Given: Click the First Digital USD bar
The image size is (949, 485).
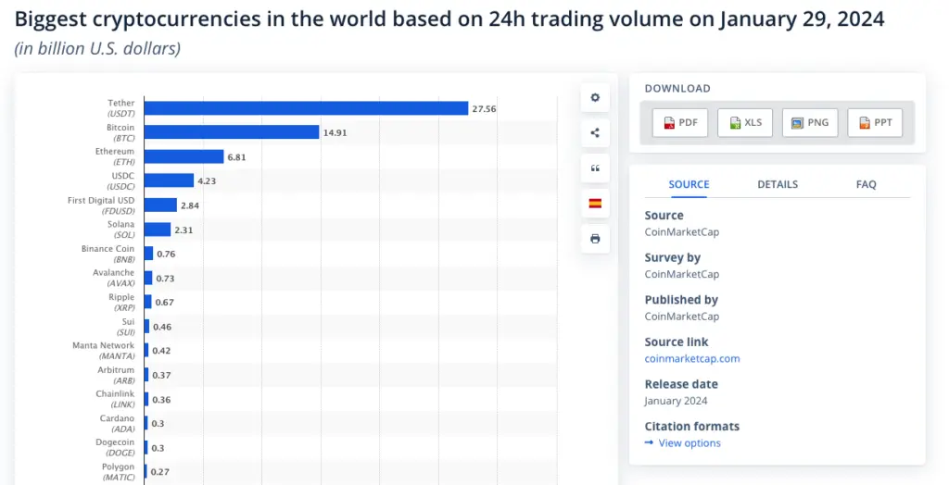Looking at the screenshot, I should [160, 205].
